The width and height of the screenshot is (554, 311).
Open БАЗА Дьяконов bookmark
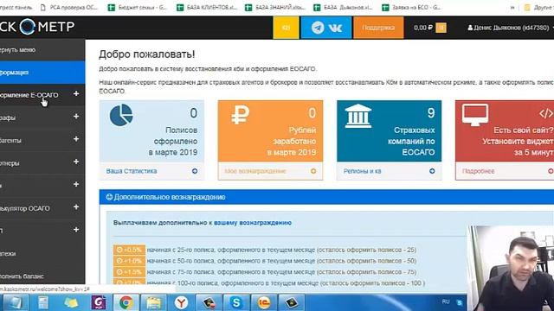click(x=344, y=7)
